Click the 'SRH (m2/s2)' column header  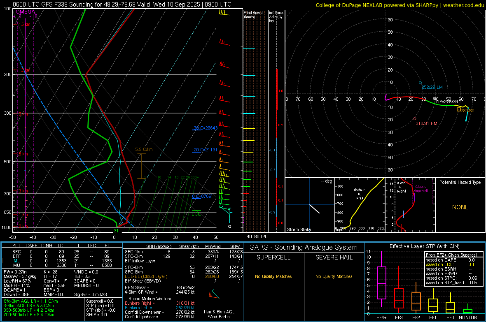159,246
